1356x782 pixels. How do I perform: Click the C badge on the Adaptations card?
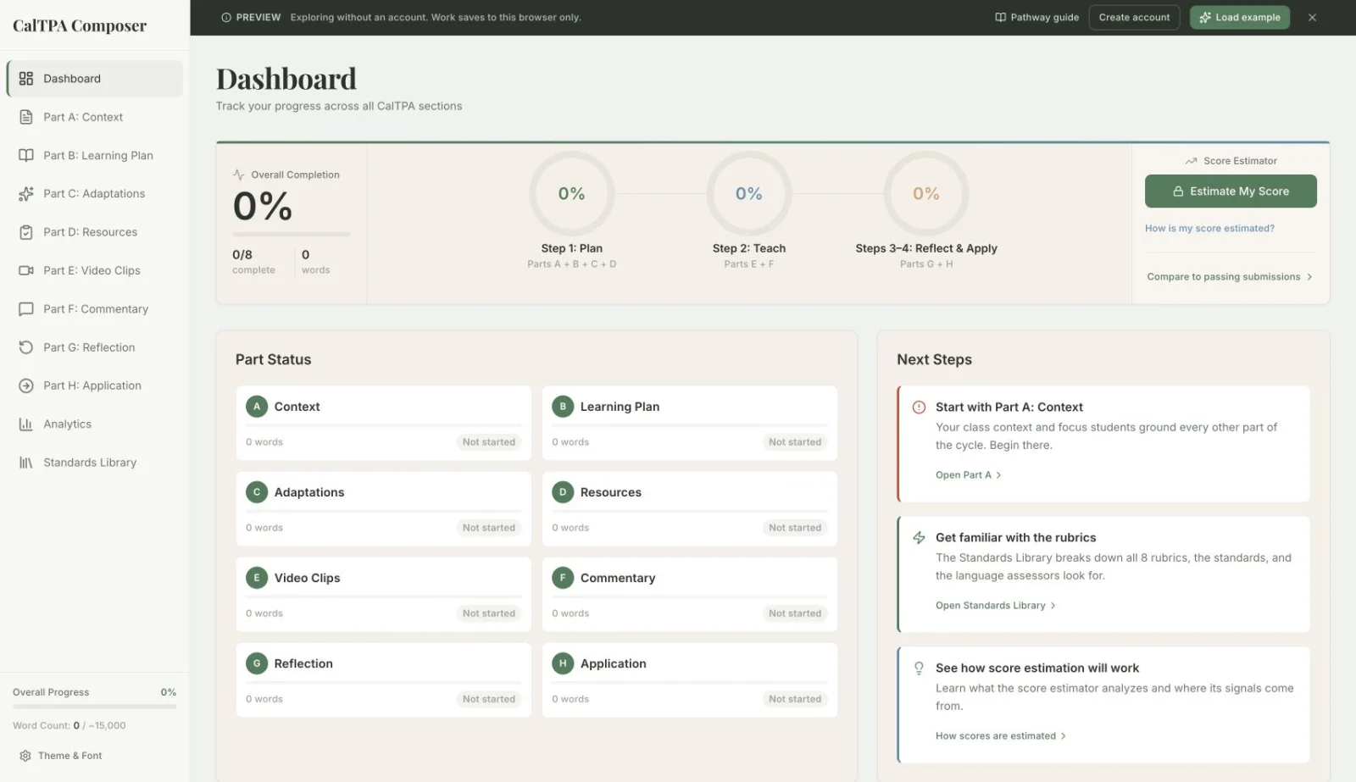click(257, 492)
